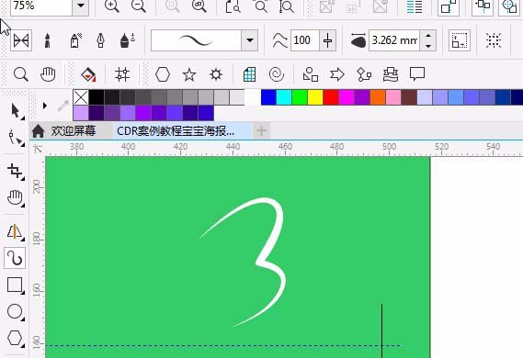Select the Pan hand tool in toolbar row

(48, 74)
